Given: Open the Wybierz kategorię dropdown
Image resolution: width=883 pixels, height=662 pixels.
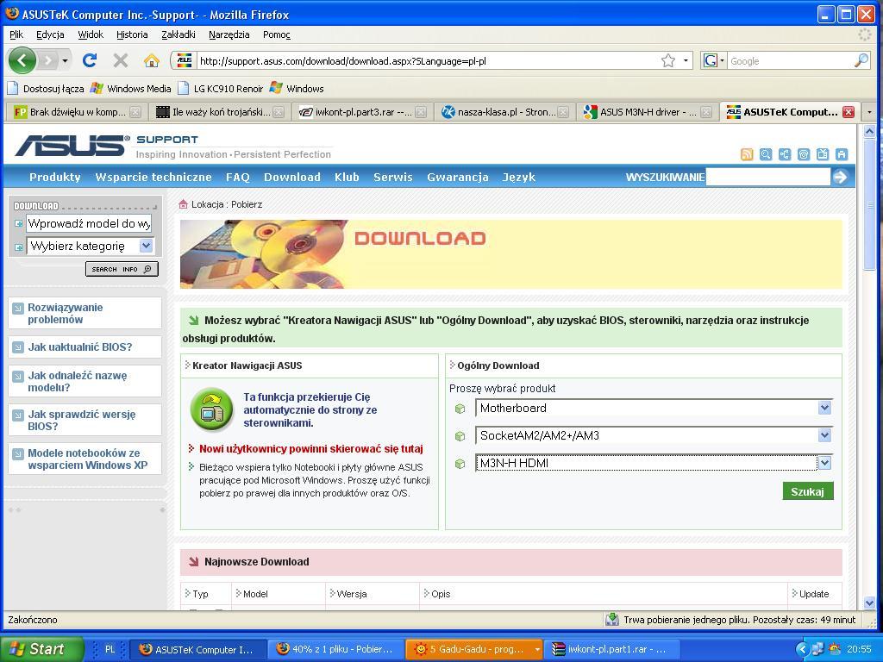Looking at the screenshot, I should pos(146,246).
